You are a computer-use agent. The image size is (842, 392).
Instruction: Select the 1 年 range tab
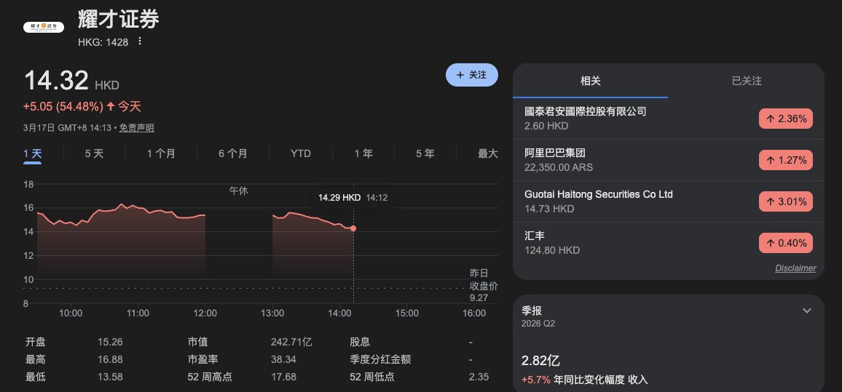tap(363, 154)
